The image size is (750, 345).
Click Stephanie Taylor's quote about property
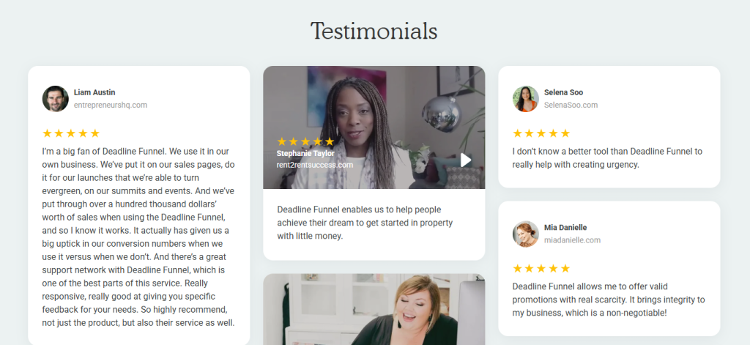(365, 223)
